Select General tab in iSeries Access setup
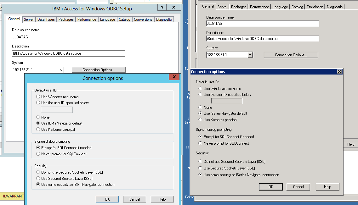 [x=208, y=6]
